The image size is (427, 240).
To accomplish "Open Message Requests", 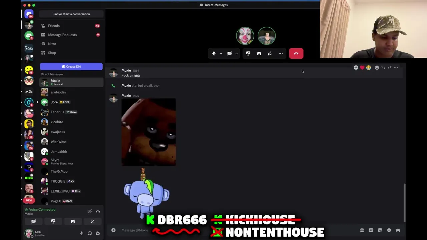I will (71, 35).
